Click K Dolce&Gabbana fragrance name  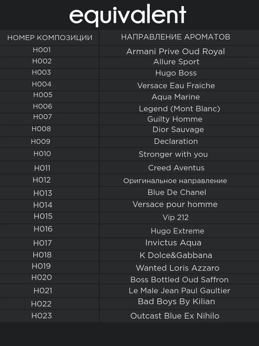[176, 255]
